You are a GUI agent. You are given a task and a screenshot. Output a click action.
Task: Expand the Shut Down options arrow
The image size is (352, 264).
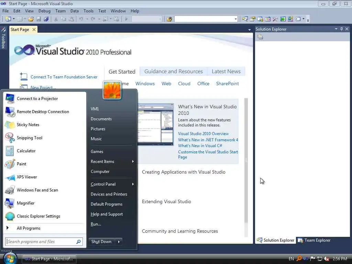119,242
